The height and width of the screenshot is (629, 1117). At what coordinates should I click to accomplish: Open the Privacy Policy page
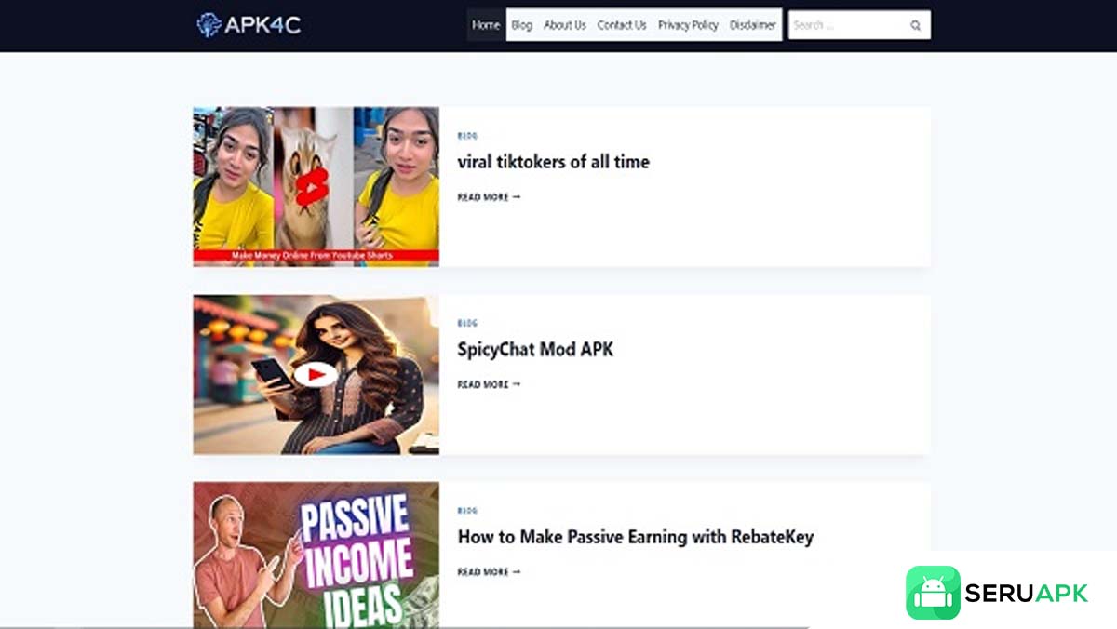[x=688, y=25]
